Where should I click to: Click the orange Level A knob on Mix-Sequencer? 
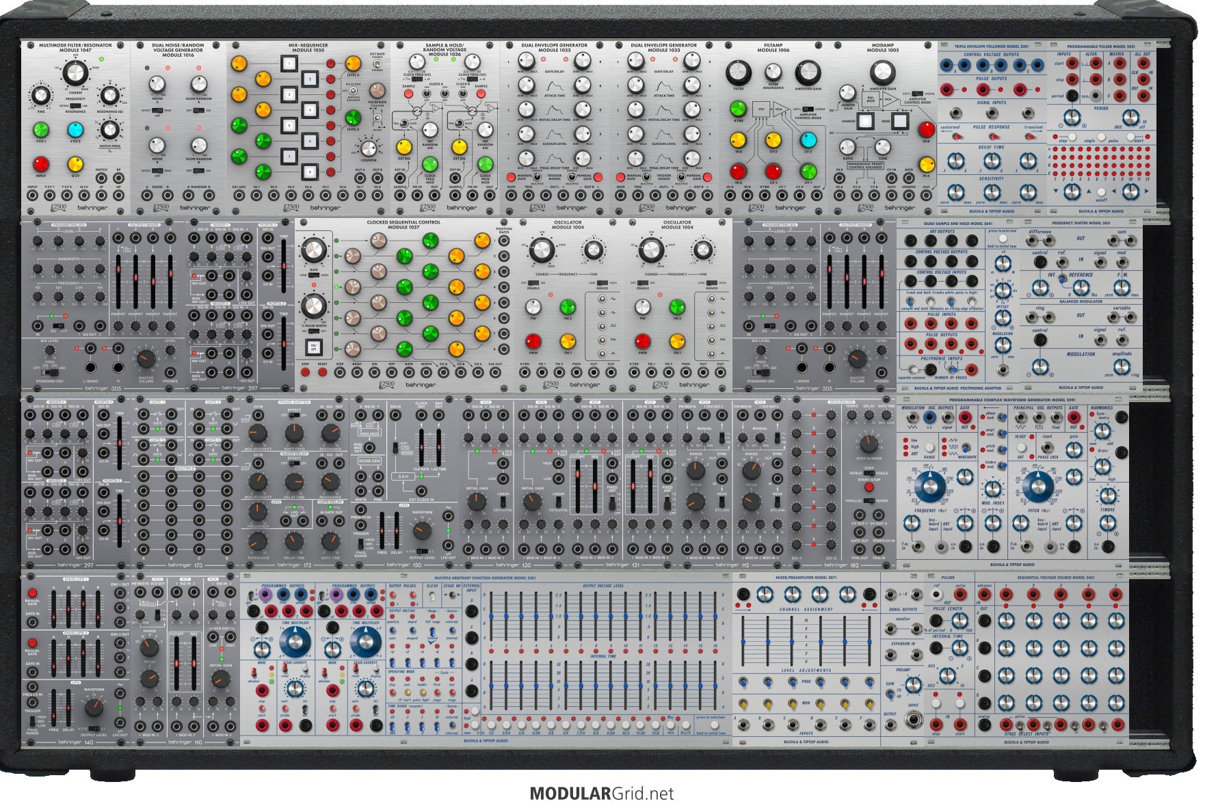(x=353, y=64)
